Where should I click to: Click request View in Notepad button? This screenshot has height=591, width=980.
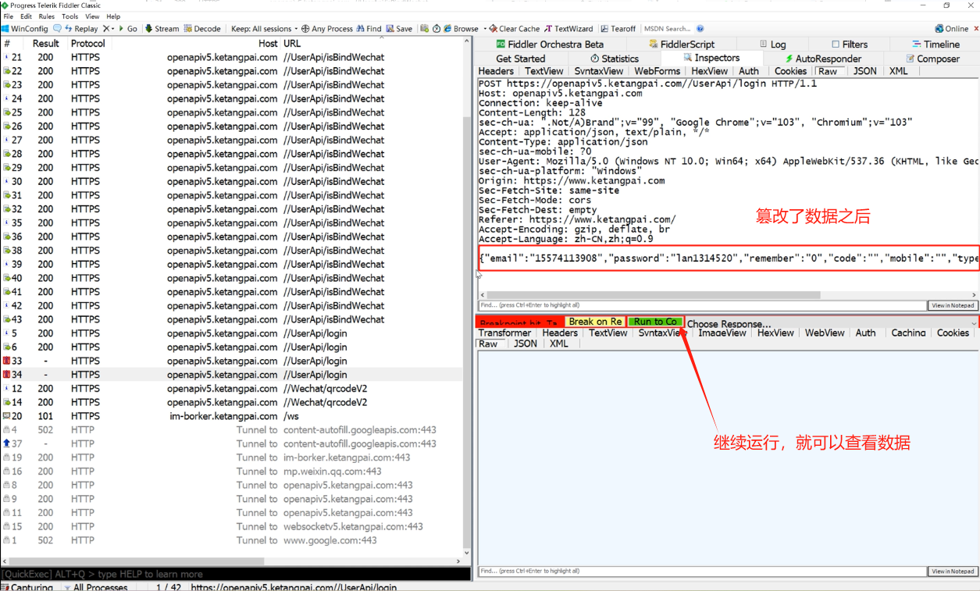coord(953,306)
